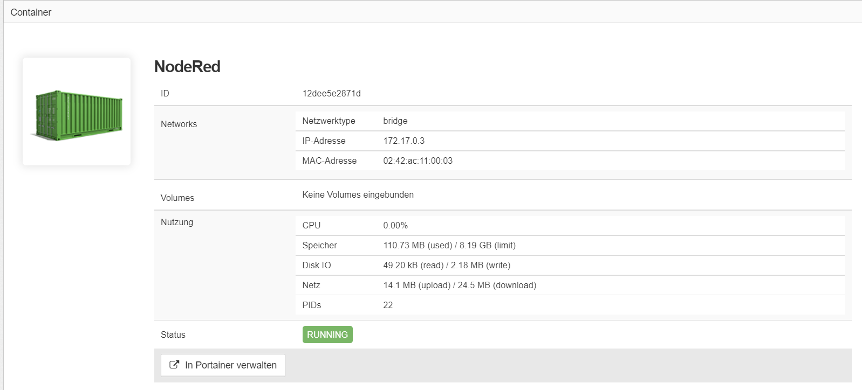Click the external link icon beside Portainer
The image size is (862, 390).
tap(174, 365)
